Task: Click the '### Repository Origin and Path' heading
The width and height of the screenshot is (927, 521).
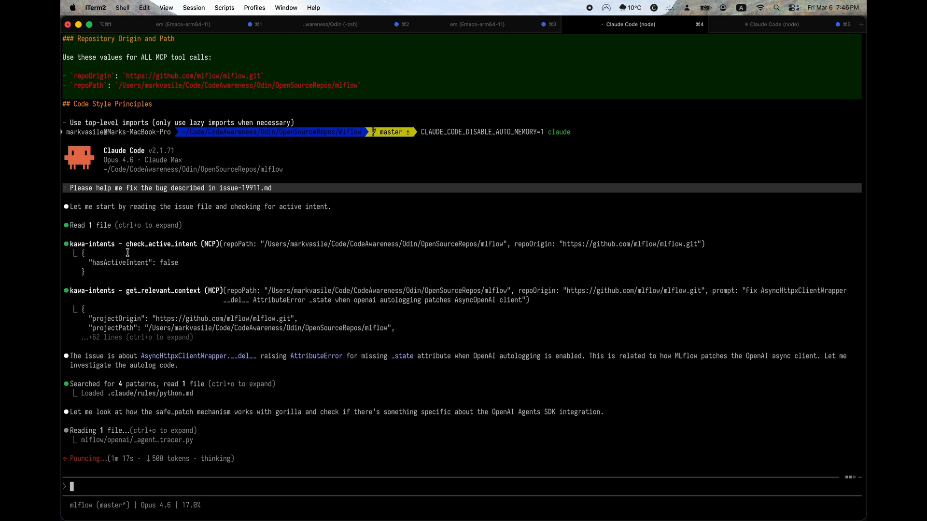Action: pos(118,39)
